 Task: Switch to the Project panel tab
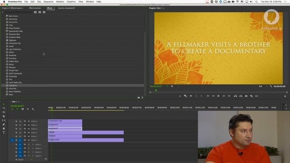(x=13, y=8)
